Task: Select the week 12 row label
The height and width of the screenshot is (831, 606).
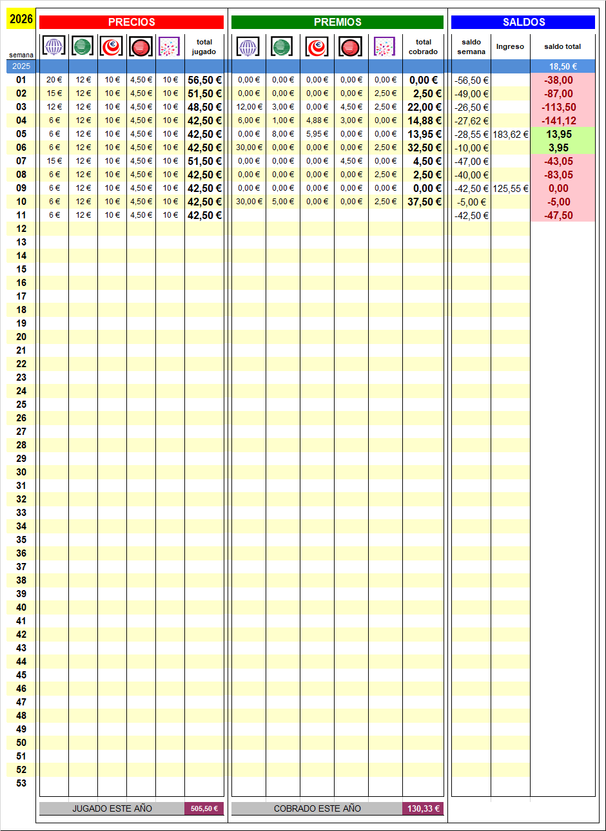Action: (x=21, y=229)
